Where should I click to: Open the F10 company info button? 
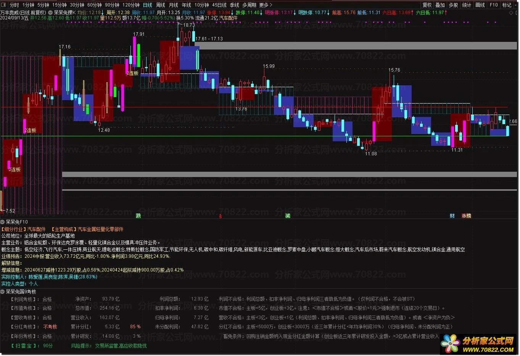click(494, 5)
